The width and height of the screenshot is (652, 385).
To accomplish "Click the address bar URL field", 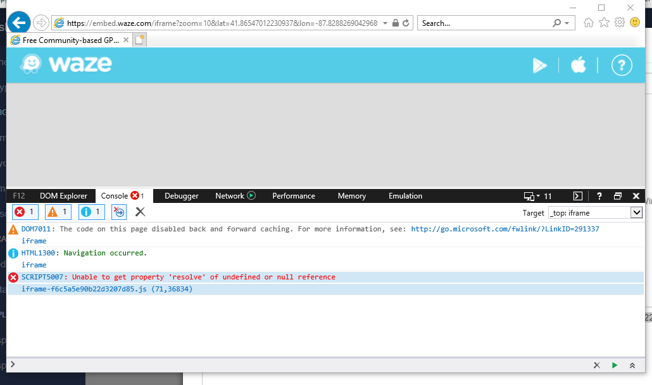I will tap(222, 23).
